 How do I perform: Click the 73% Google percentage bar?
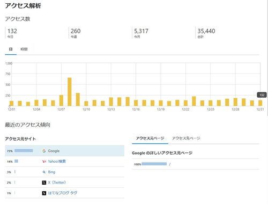(24, 151)
